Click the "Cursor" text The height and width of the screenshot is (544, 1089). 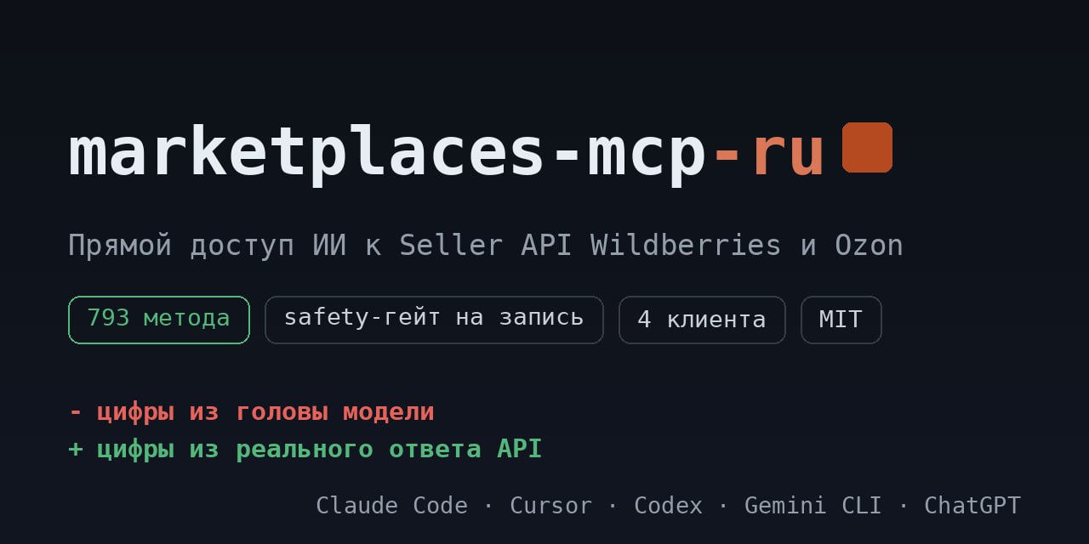[550, 506]
